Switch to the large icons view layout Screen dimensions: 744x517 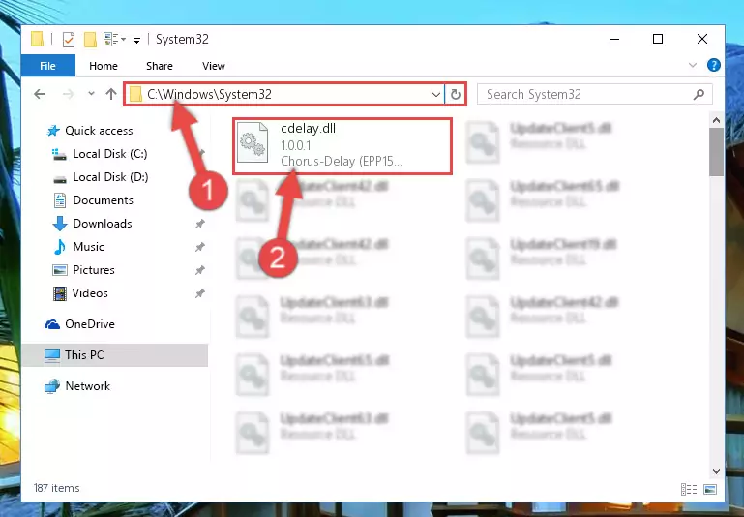(x=710, y=489)
